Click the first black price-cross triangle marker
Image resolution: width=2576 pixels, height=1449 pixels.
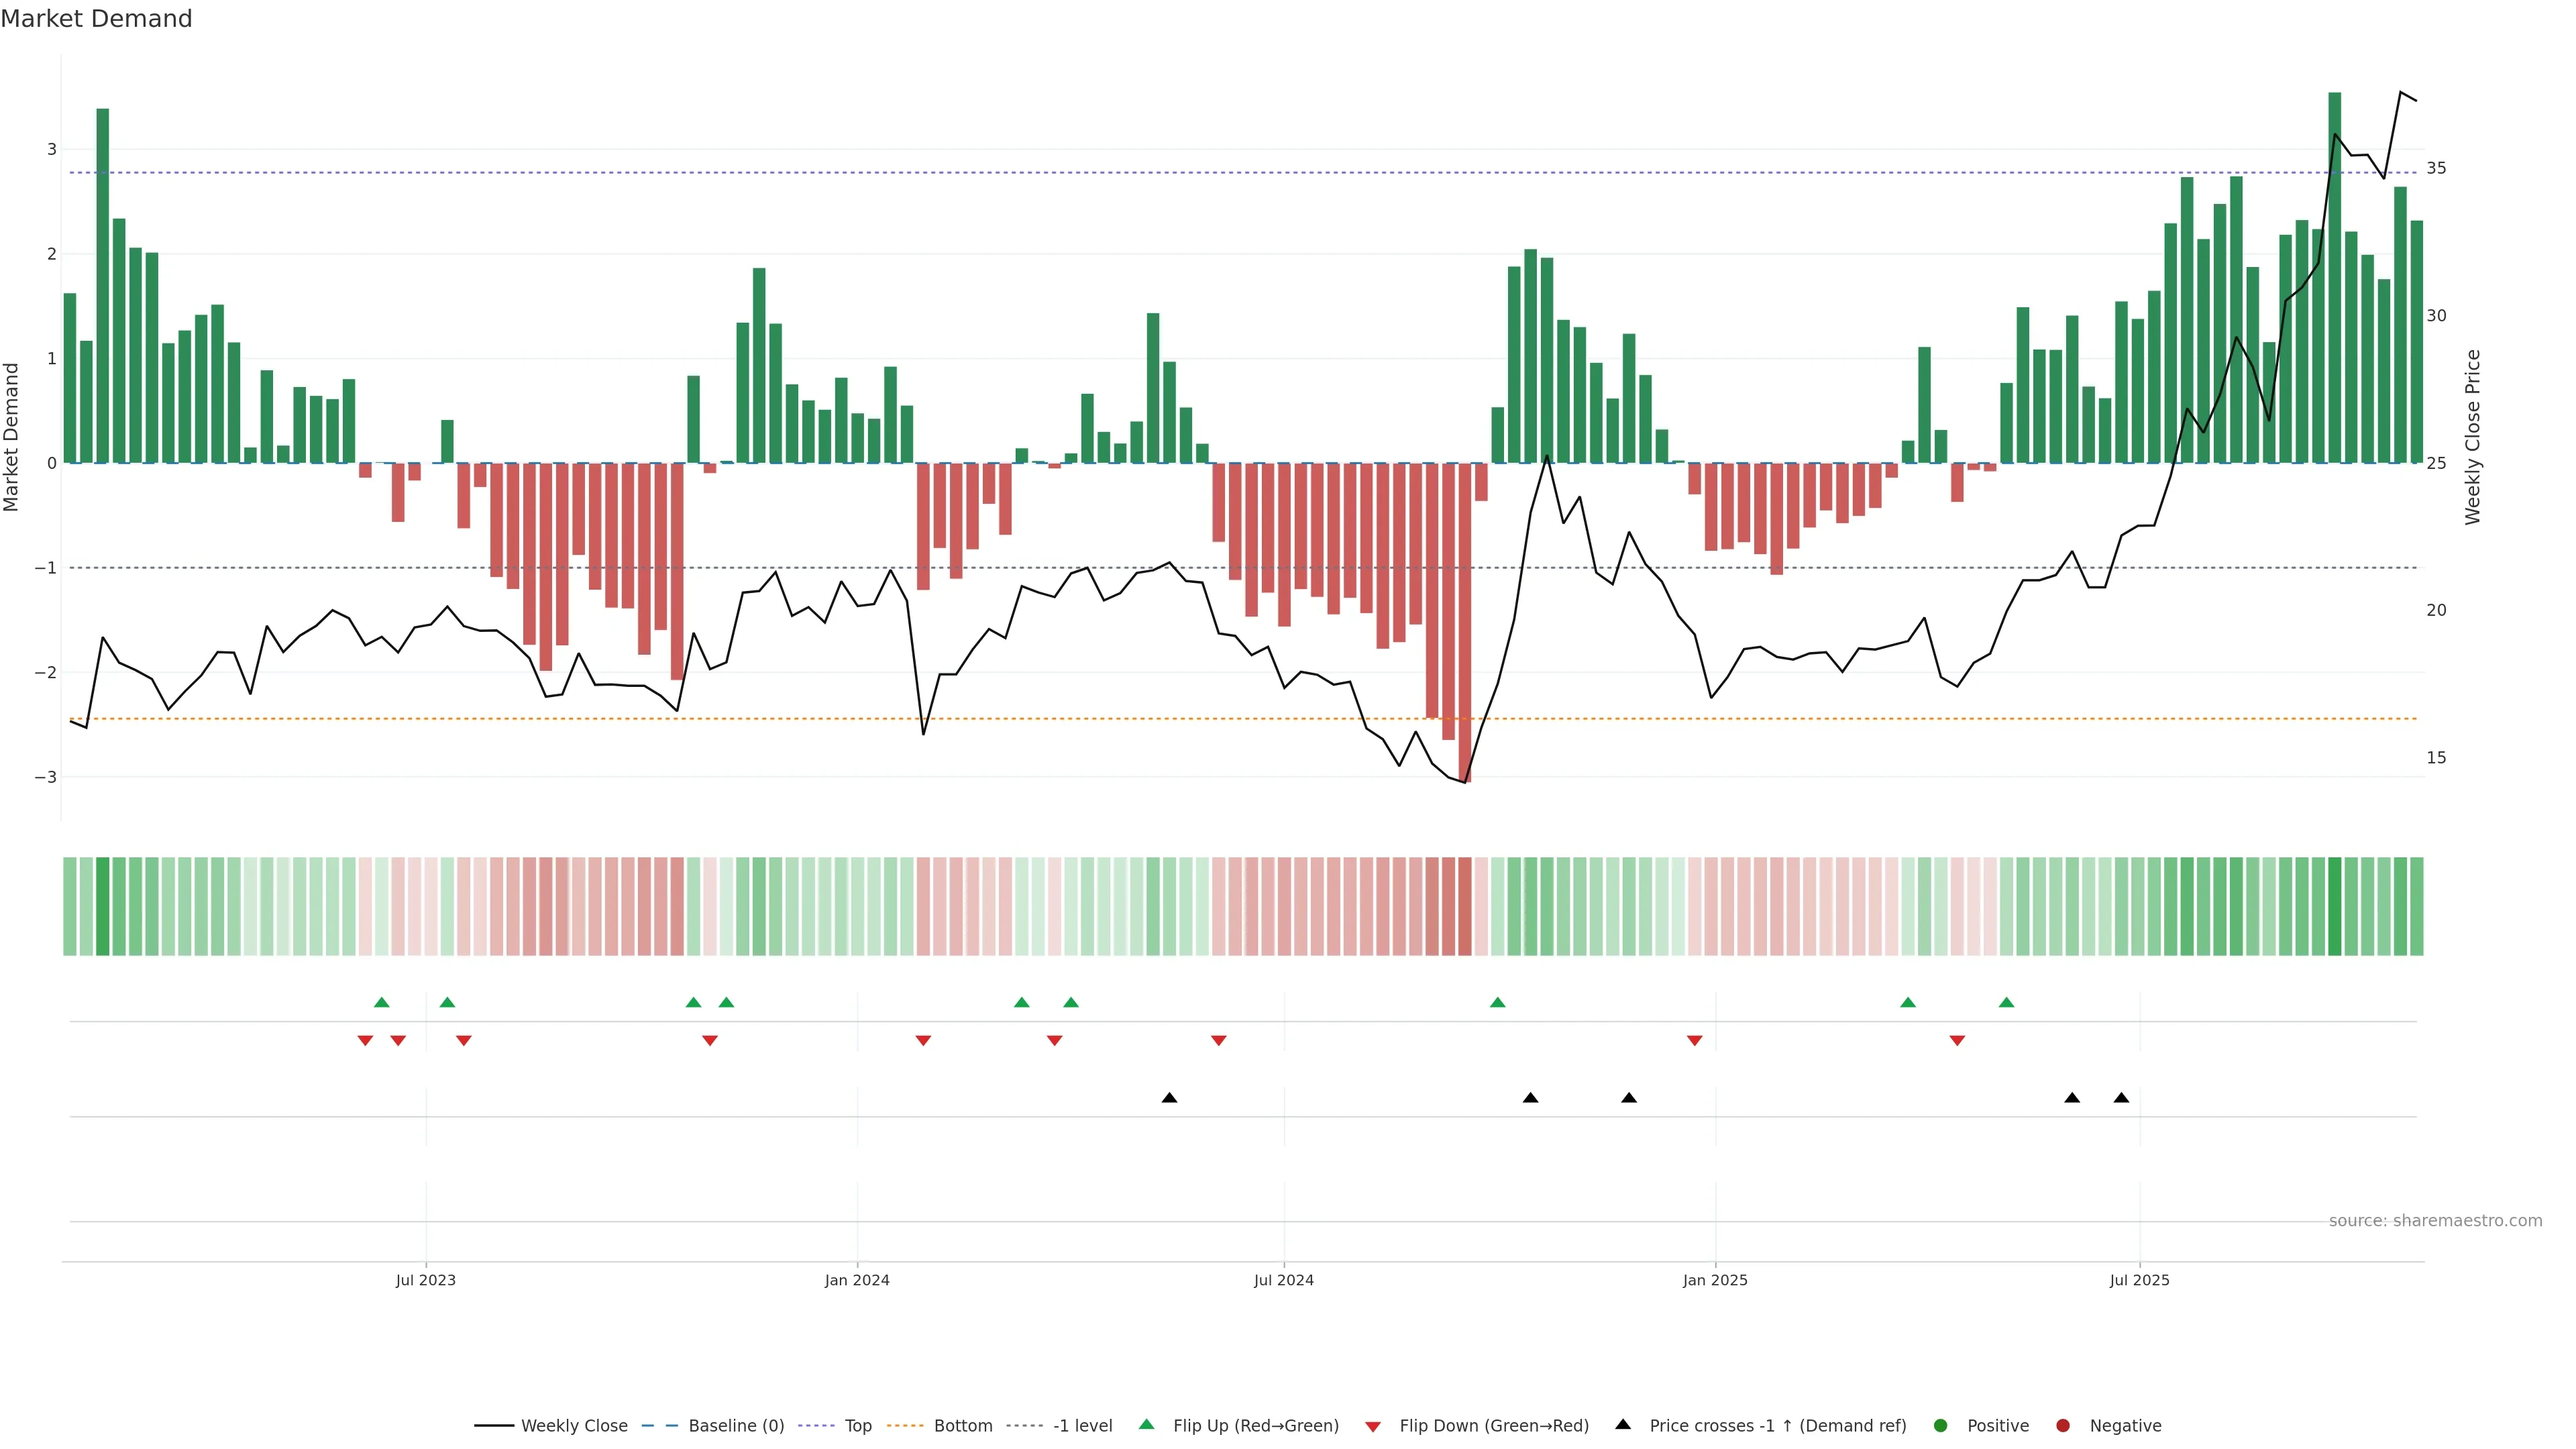1169,1098
